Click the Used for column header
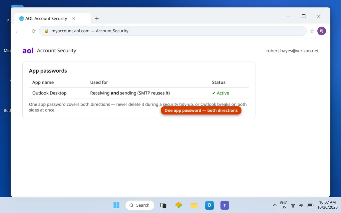Viewport: 341px width, 213px height. tap(99, 83)
